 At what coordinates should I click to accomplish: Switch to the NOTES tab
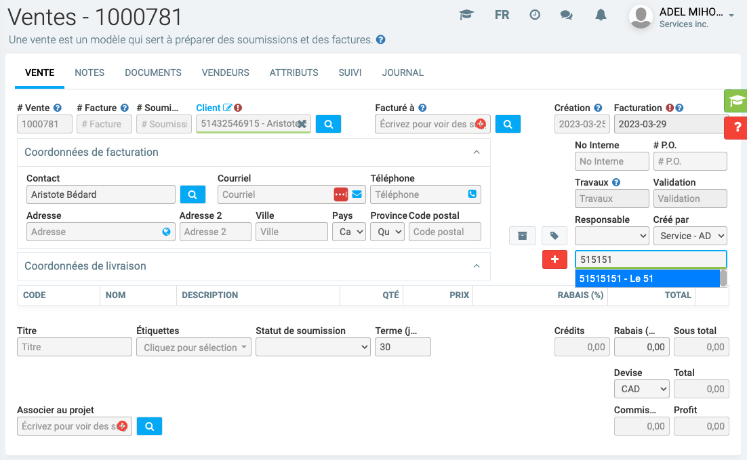tap(89, 72)
